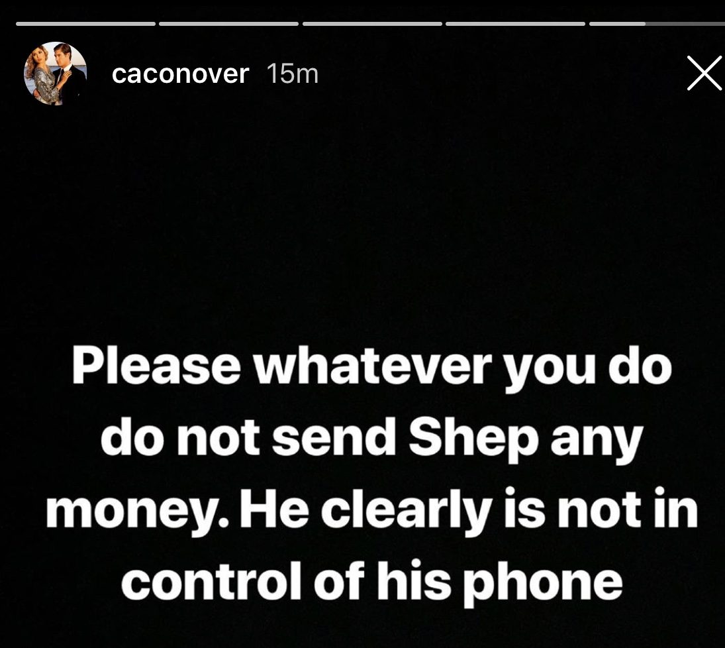Select the word "clearly" in the message

point(406,511)
